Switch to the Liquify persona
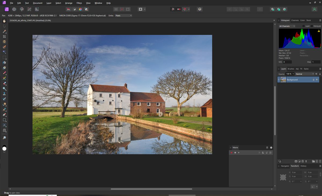This screenshot has height=196, width=322. tap(14, 9)
